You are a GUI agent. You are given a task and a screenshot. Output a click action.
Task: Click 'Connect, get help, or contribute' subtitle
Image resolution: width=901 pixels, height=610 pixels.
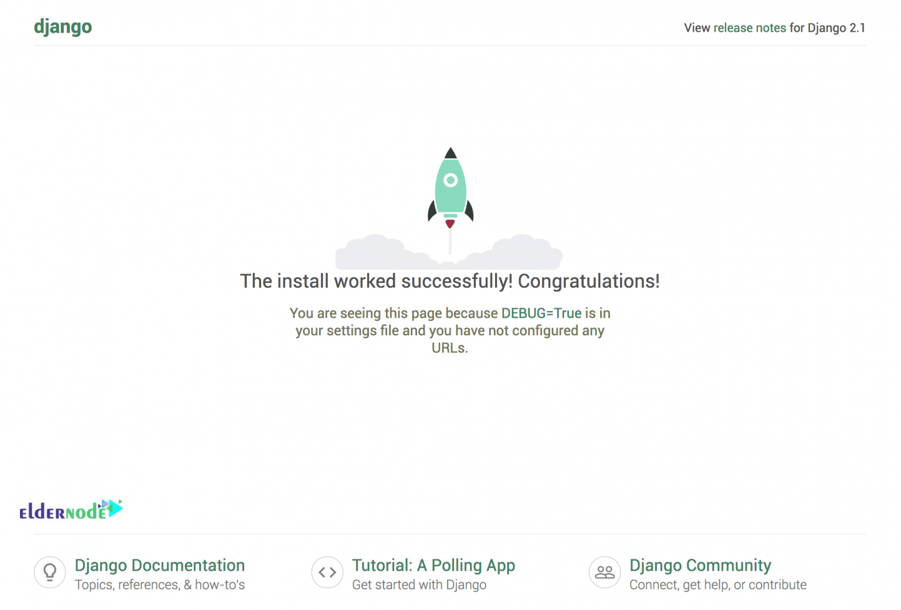(717, 584)
